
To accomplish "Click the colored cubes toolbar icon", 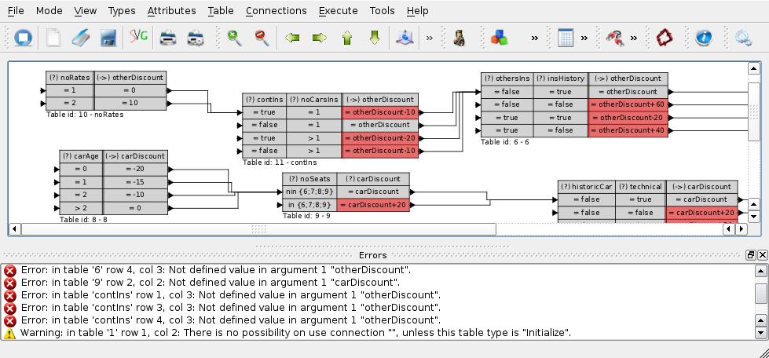I will coord(500,38).
